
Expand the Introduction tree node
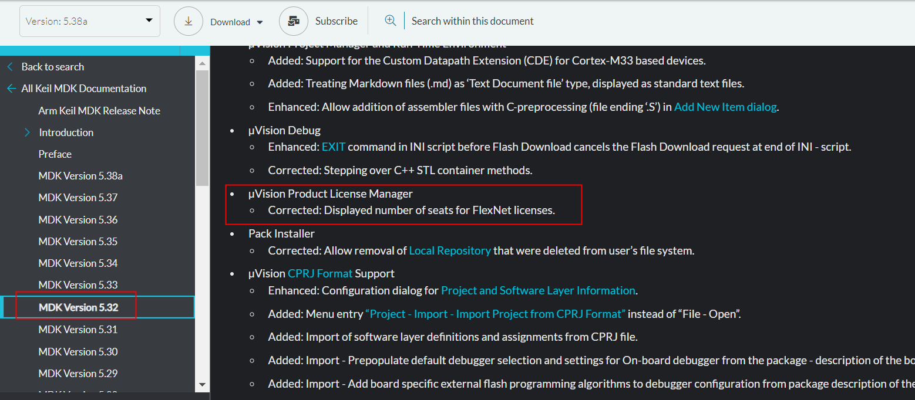(x=27, y=133)
